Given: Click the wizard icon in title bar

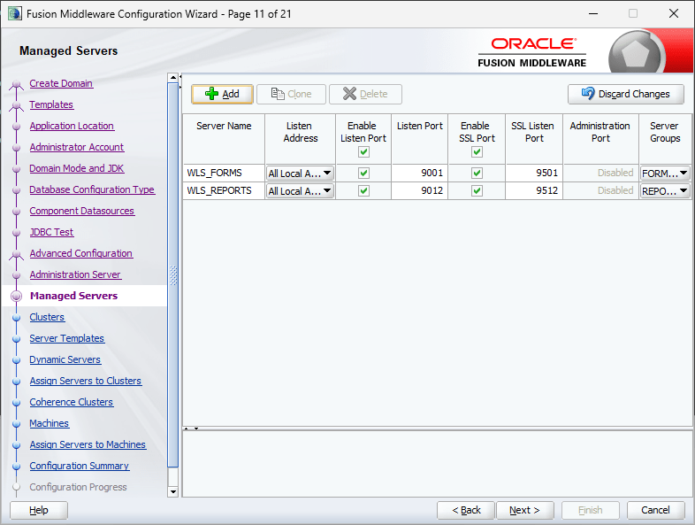Looking at the screenshot, I should [x=15, y=13].
